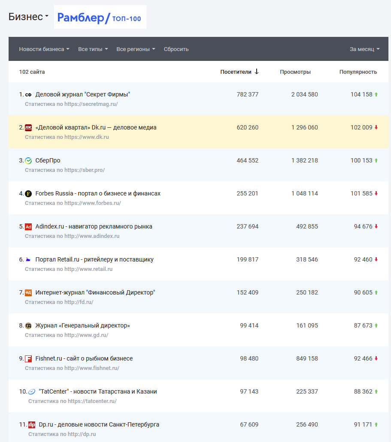The image size is (391, 442).
Task: Click the СберПро green logo icon
Action: pyautogui.click(x=28, y=161)
